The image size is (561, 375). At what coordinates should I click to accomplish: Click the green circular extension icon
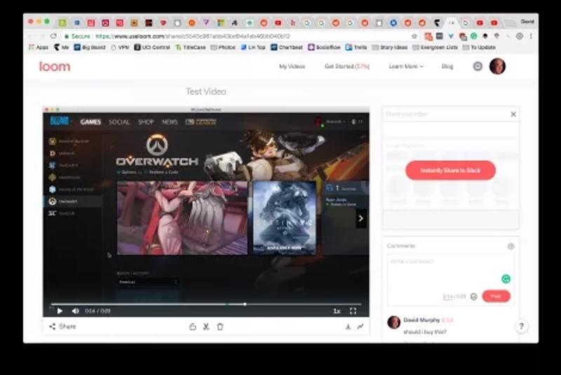(x=474, y=37)
